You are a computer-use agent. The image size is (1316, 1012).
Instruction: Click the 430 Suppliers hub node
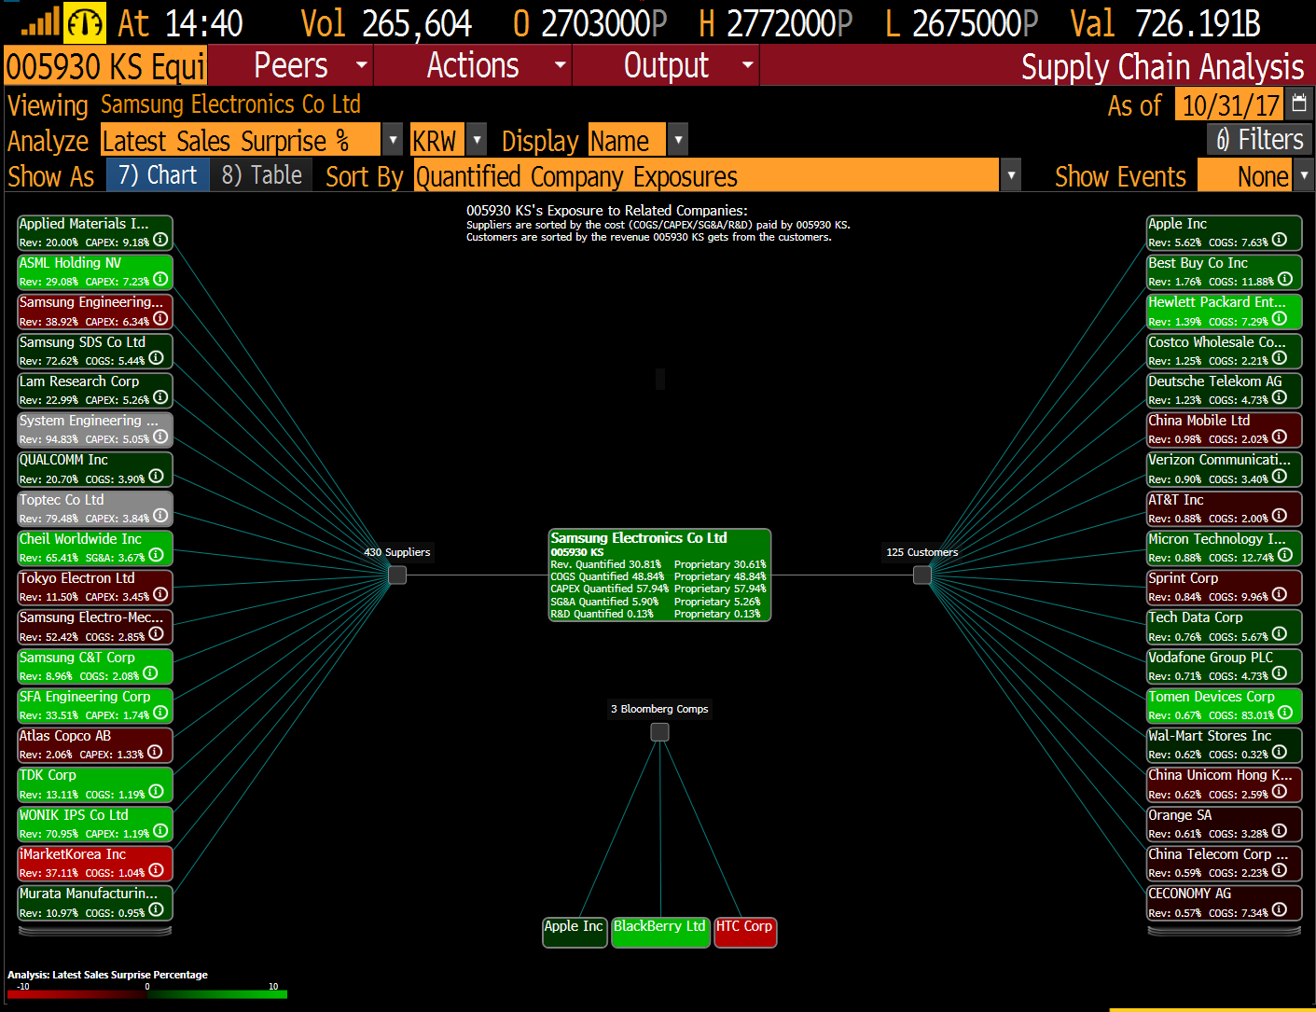click(397, 575)
